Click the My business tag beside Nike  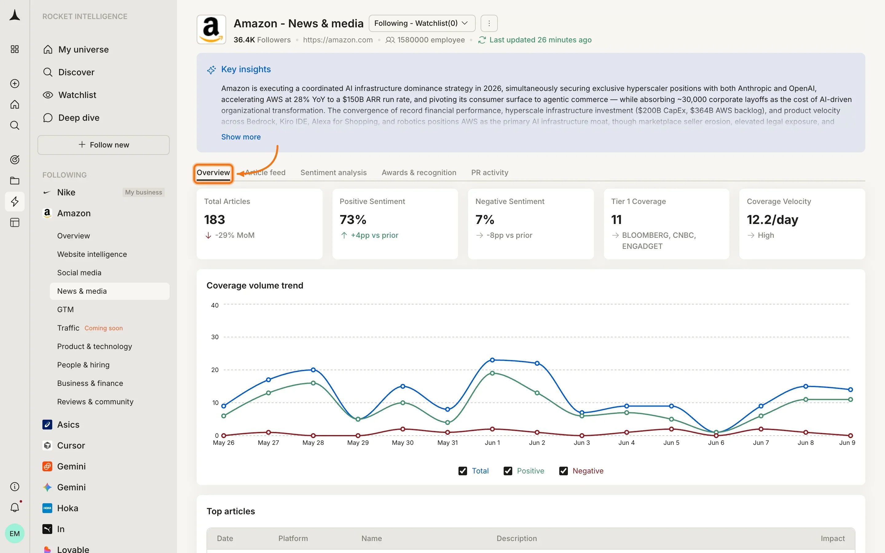(144, 192)
